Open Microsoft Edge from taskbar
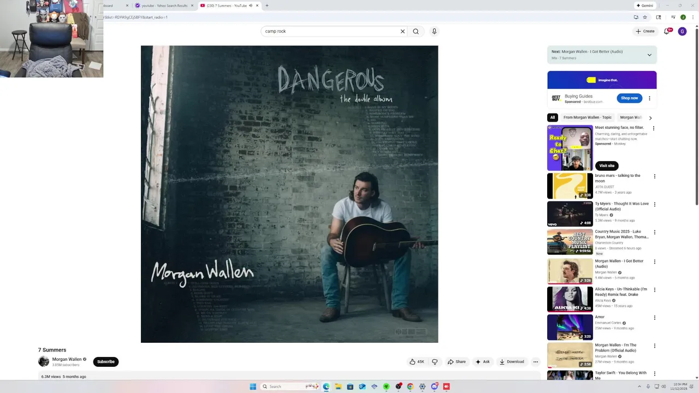 pos(326,386)
